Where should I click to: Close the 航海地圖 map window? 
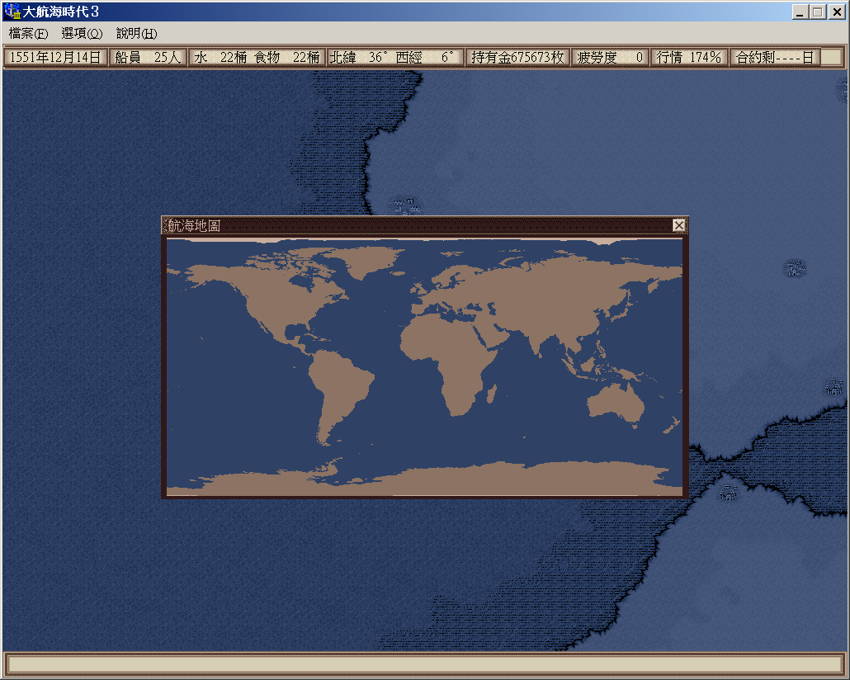coord(679,225)
